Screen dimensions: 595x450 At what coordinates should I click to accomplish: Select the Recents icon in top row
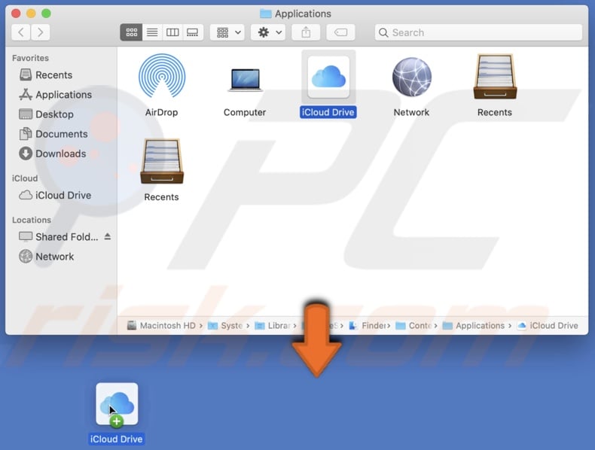coord(495,77)
